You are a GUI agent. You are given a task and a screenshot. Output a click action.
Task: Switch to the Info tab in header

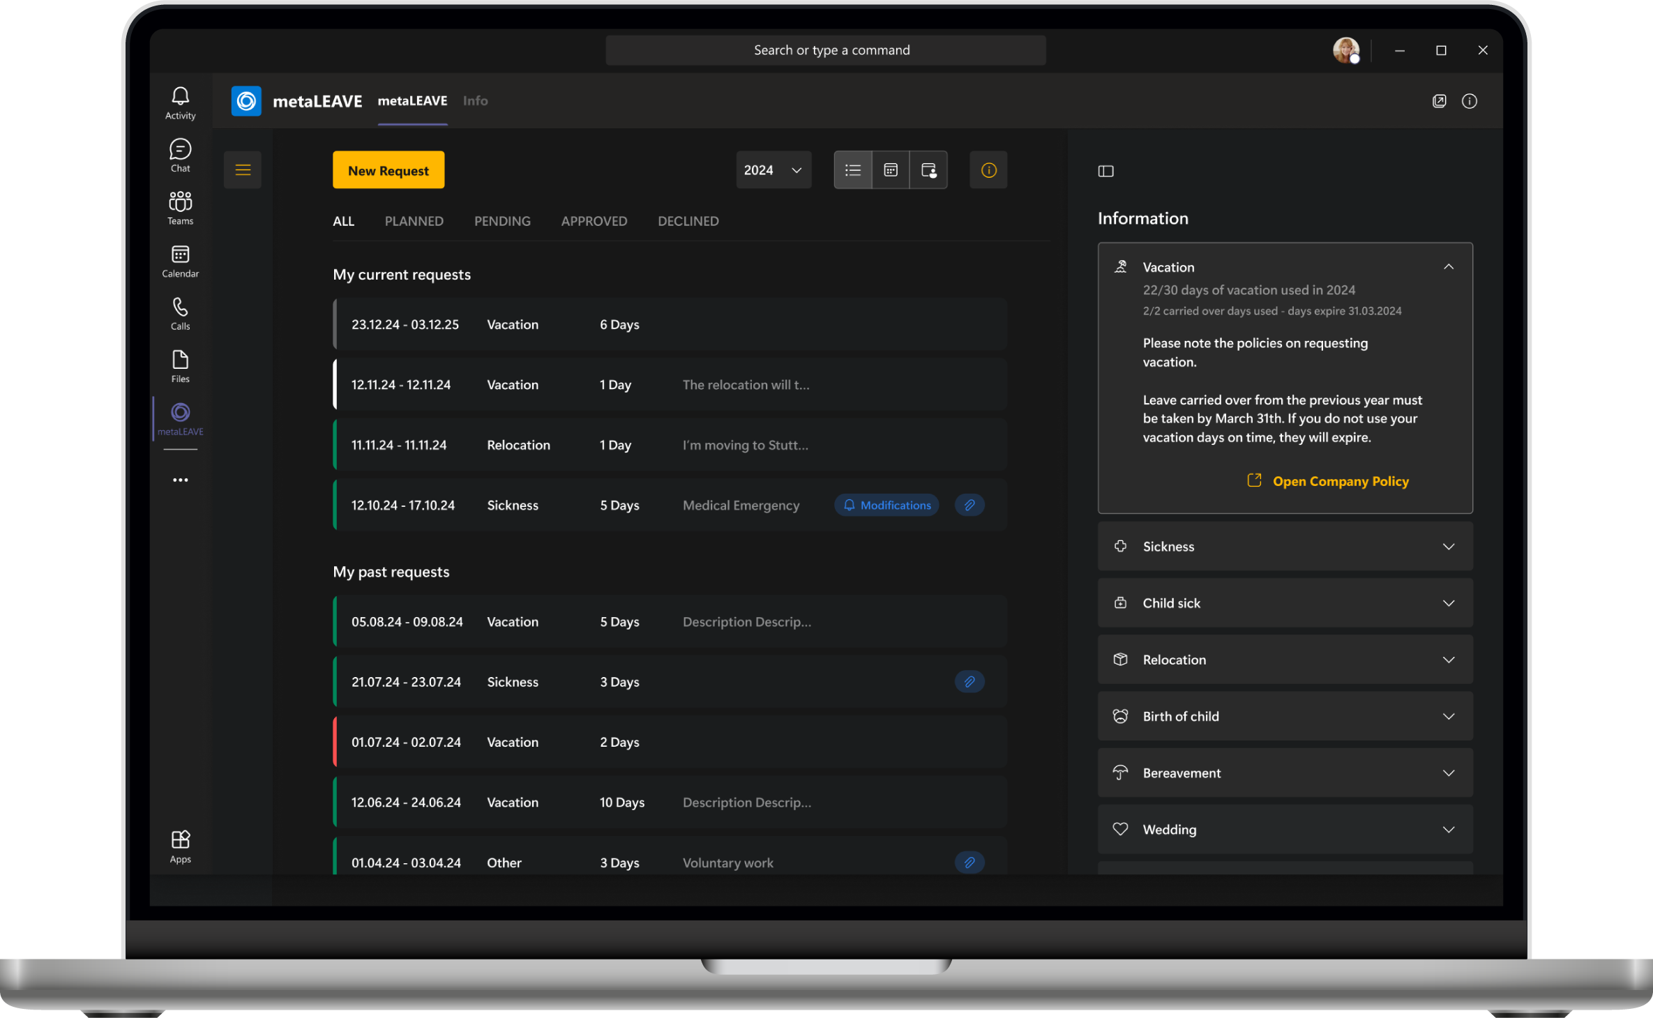pyautogui.click(x=475, y=101)
